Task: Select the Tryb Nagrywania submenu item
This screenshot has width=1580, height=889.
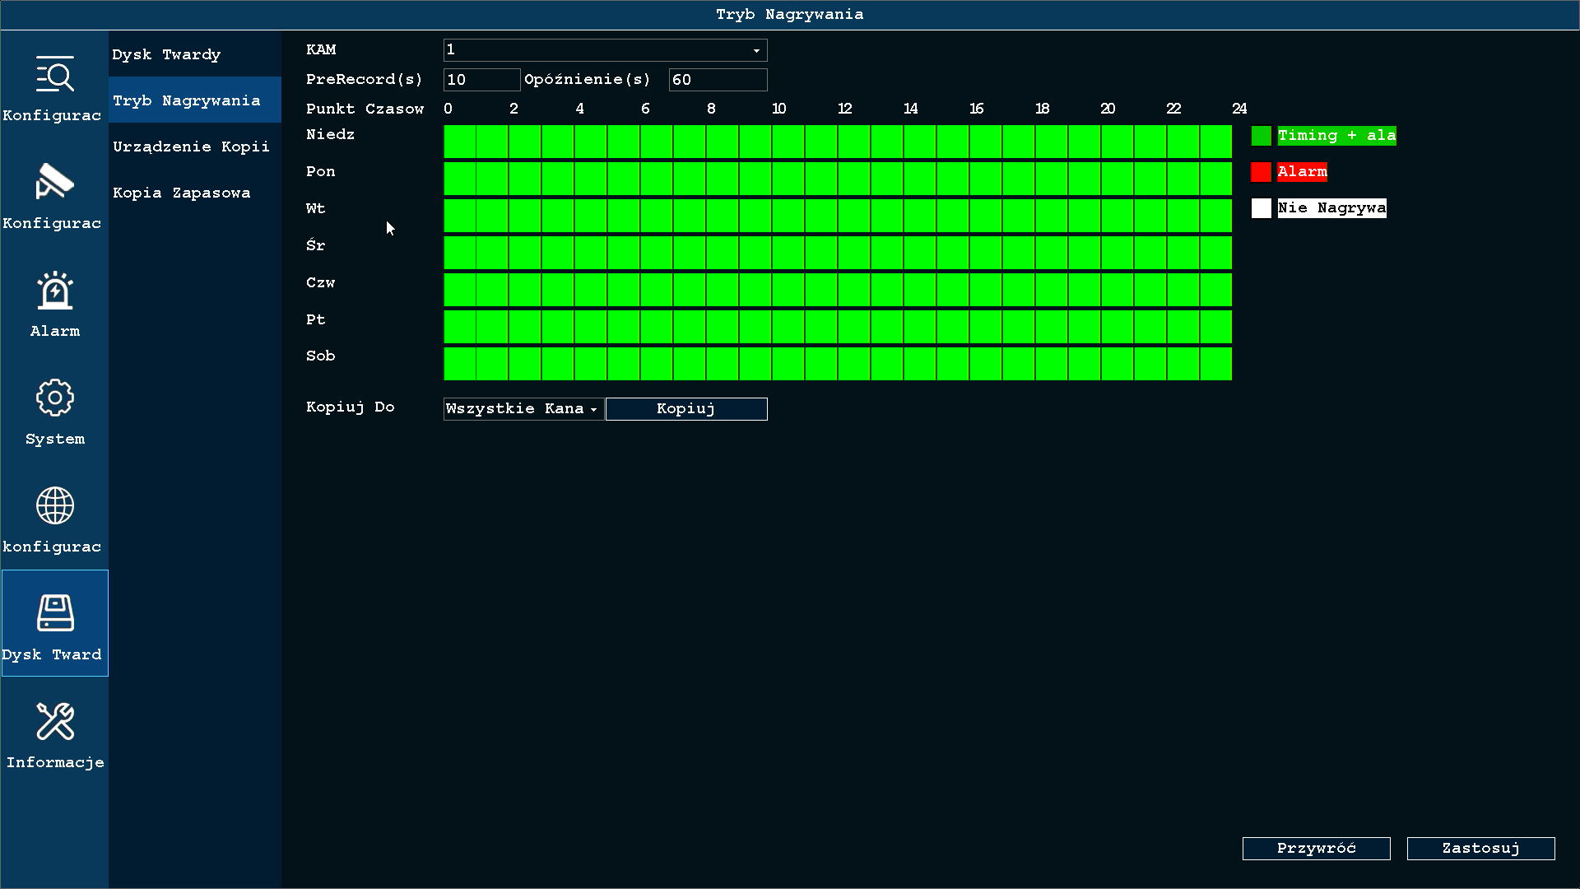Action: pyautogui.click(x=195, y=100)
